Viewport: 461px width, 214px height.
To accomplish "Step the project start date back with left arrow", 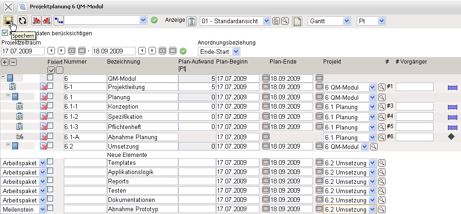I will click(51, 51).
